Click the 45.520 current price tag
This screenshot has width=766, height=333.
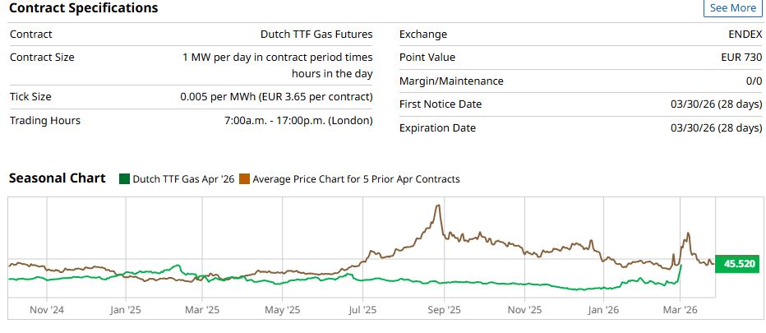click(739, 264)
